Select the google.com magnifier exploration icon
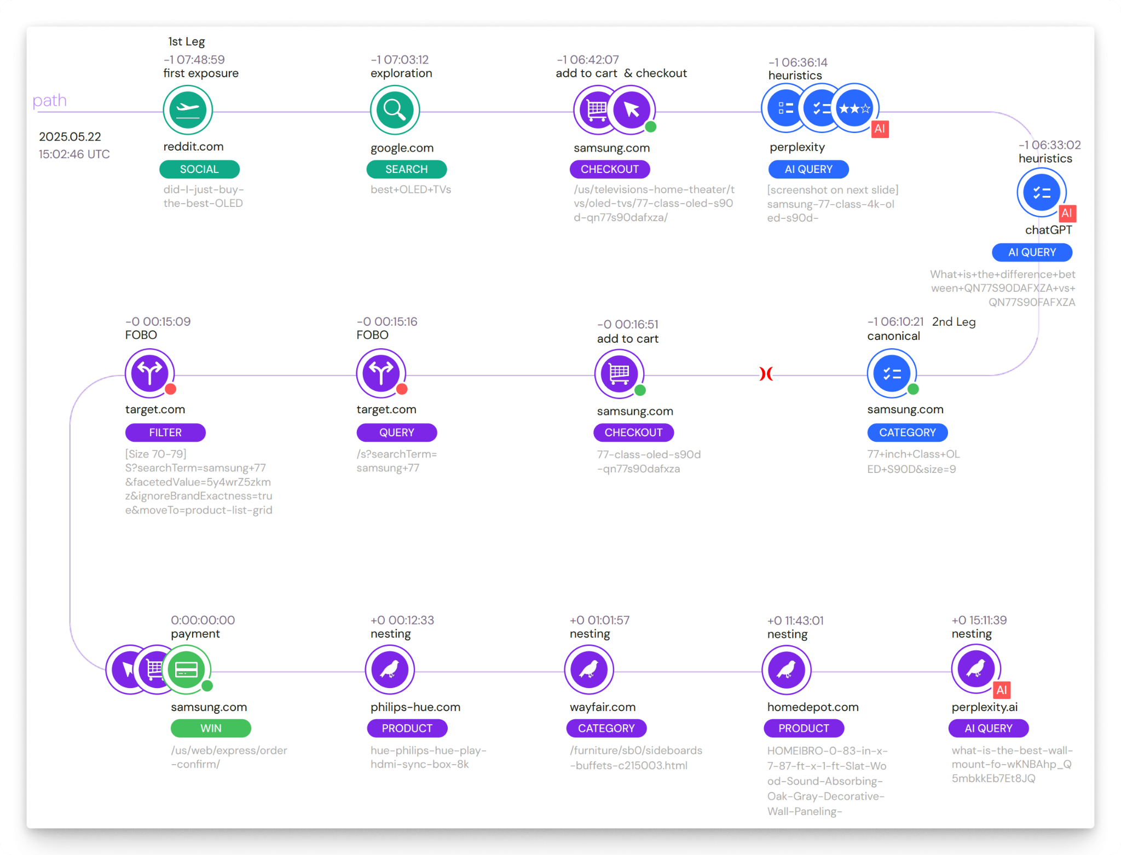 pyautogui.click(x=395, y=110)
